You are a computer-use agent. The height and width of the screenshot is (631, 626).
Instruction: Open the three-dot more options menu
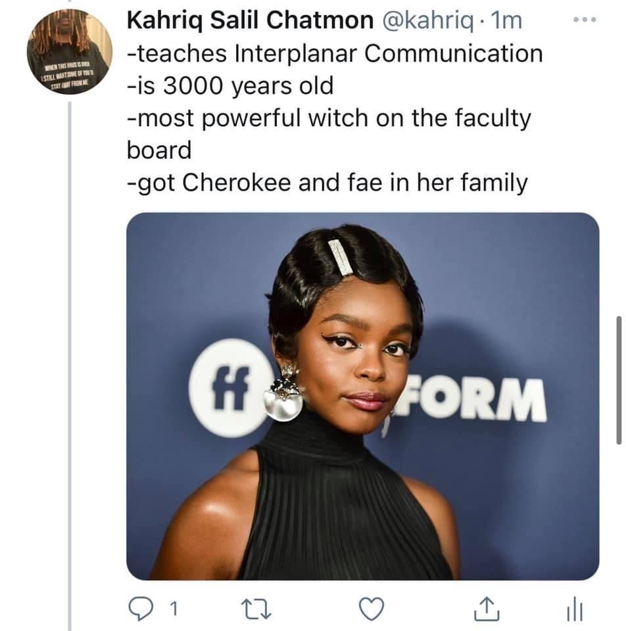585,19
